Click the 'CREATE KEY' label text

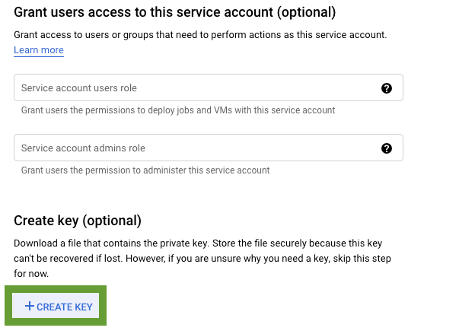click(65, 307)
